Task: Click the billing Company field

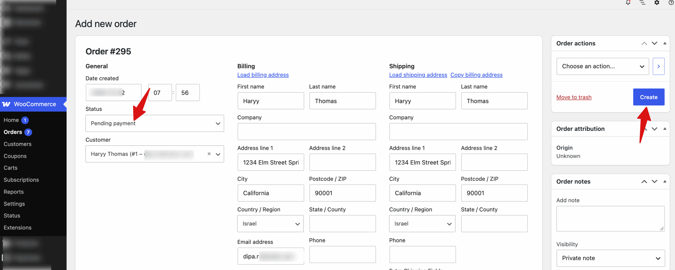Action: pyautogui.click(x=307, y=131)
